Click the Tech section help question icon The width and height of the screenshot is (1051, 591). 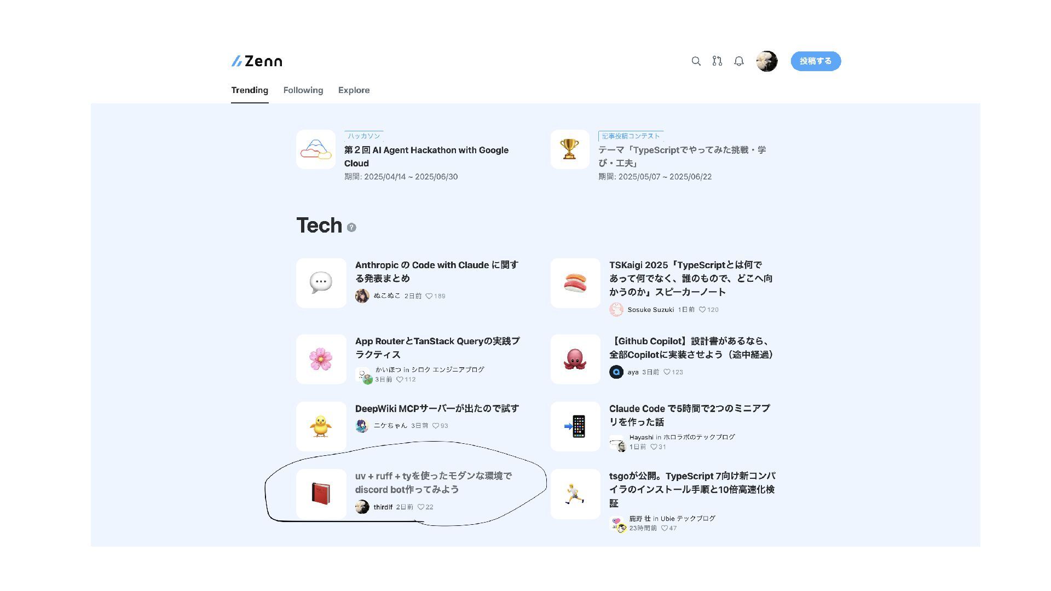pyautogui.click(x=351, y=227)
